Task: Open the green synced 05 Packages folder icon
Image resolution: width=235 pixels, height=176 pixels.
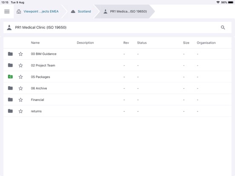Action: (x=10, y=77)
